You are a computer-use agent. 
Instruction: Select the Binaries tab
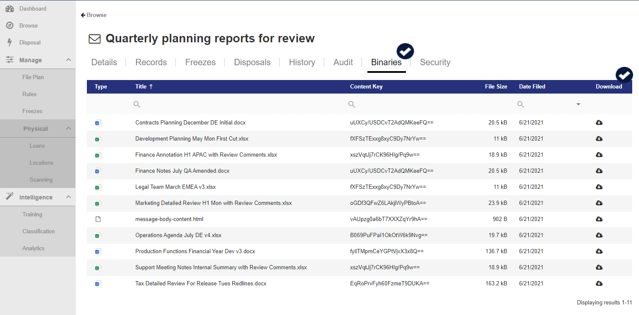(x=386, y=62)
